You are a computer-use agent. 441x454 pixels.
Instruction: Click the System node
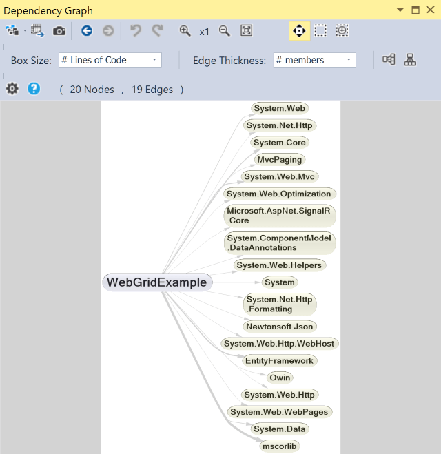(280, 282)
